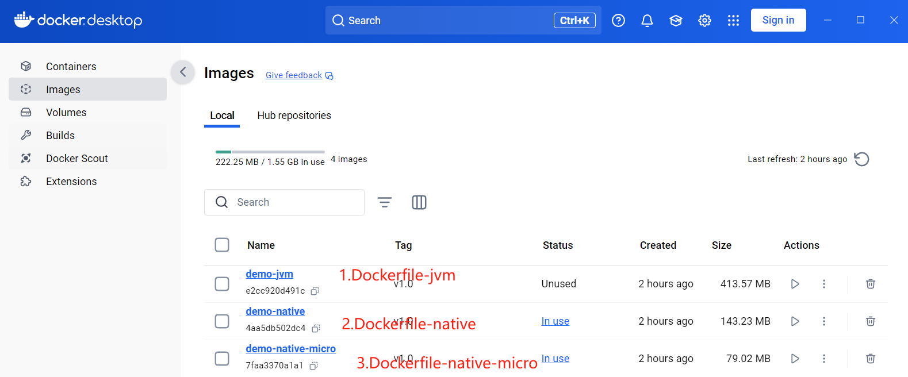Run the demo-native-micro image
This screenshot has height=377, width=908.
point(795,359)
